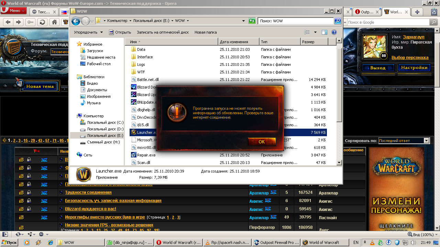
Task: Click the Explorer search magnifier icon
Action: coord(338,21)
